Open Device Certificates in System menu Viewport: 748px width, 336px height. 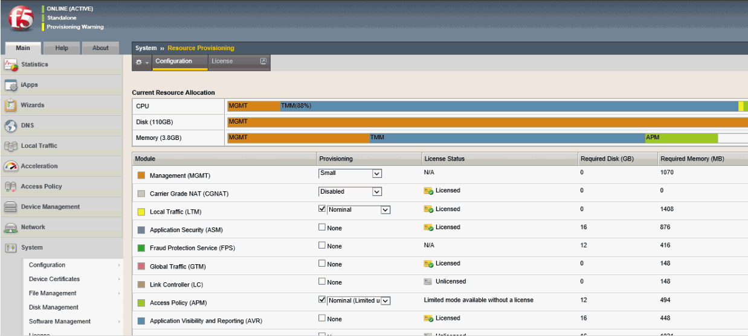(54, 279)
